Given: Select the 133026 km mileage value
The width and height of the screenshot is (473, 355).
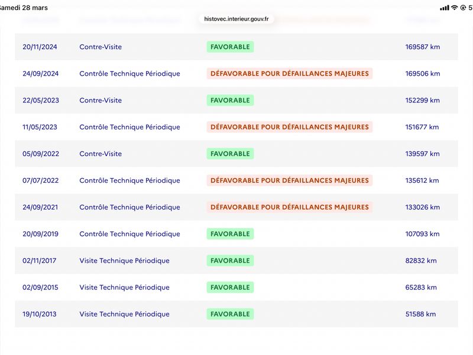Looking at the screenshot, I should click(423, 207).
